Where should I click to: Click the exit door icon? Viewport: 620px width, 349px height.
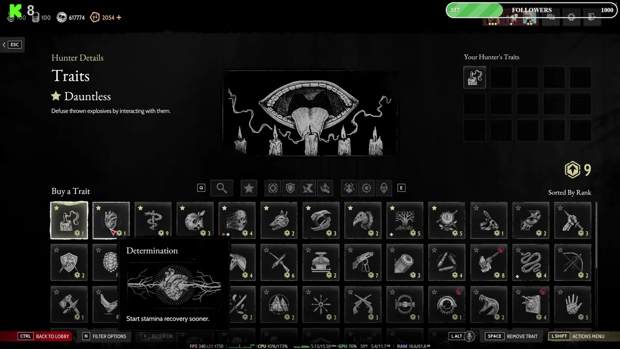coord(591,17)
